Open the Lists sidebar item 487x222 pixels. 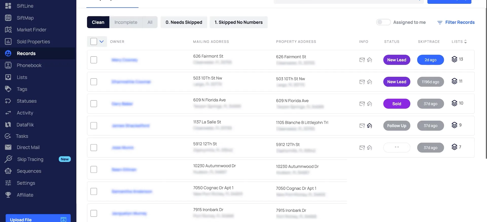coord(22,77)
